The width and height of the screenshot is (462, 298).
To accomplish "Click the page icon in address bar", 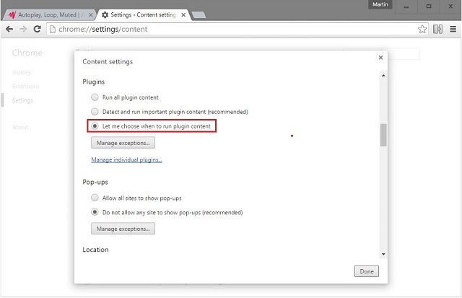I will point(53,29).
